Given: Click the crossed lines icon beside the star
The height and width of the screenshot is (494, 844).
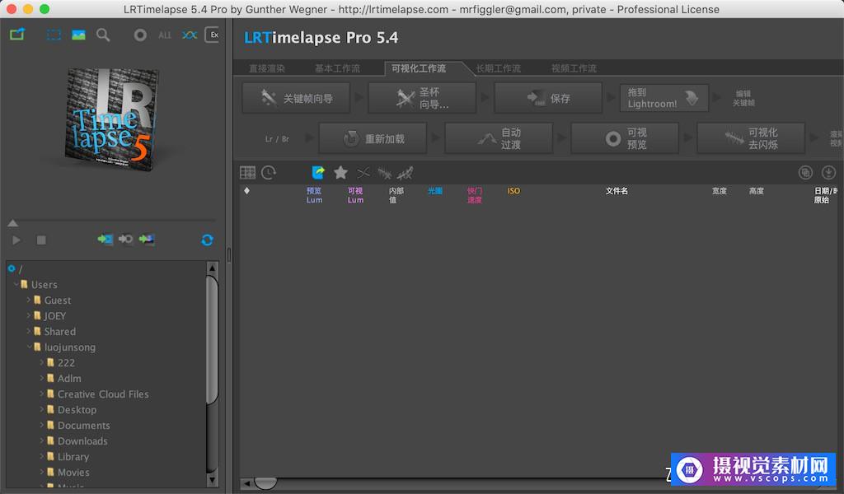Looking at the screenshot, I should 363,173.
